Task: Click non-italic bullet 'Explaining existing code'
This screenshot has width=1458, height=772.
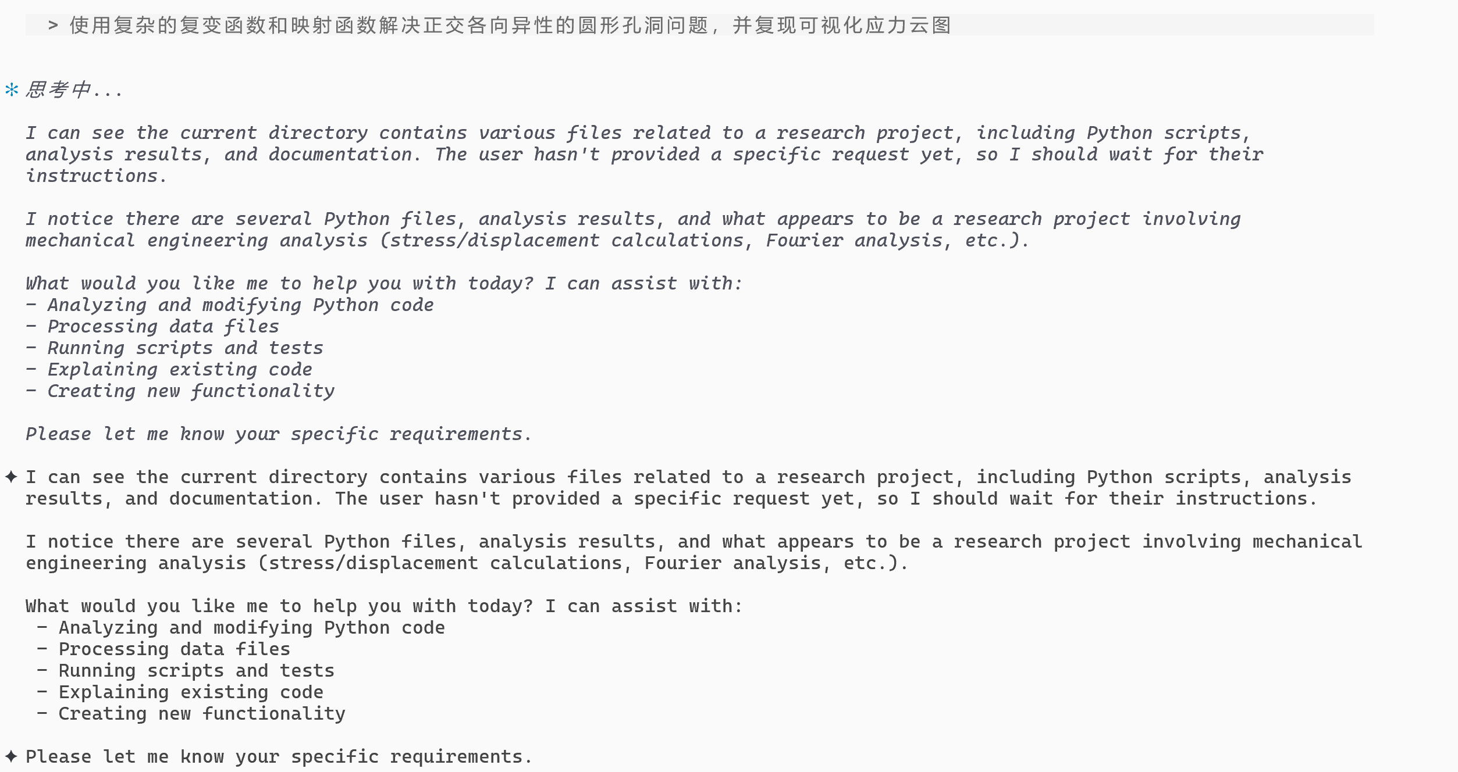Action: [x=191, y=692]
